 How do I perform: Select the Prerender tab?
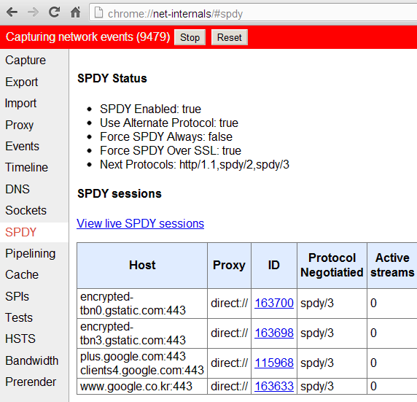pyautogui.click(x=31, y=382)
